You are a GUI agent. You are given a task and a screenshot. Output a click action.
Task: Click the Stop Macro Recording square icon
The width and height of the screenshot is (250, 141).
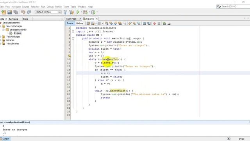(x=159, y=23)
